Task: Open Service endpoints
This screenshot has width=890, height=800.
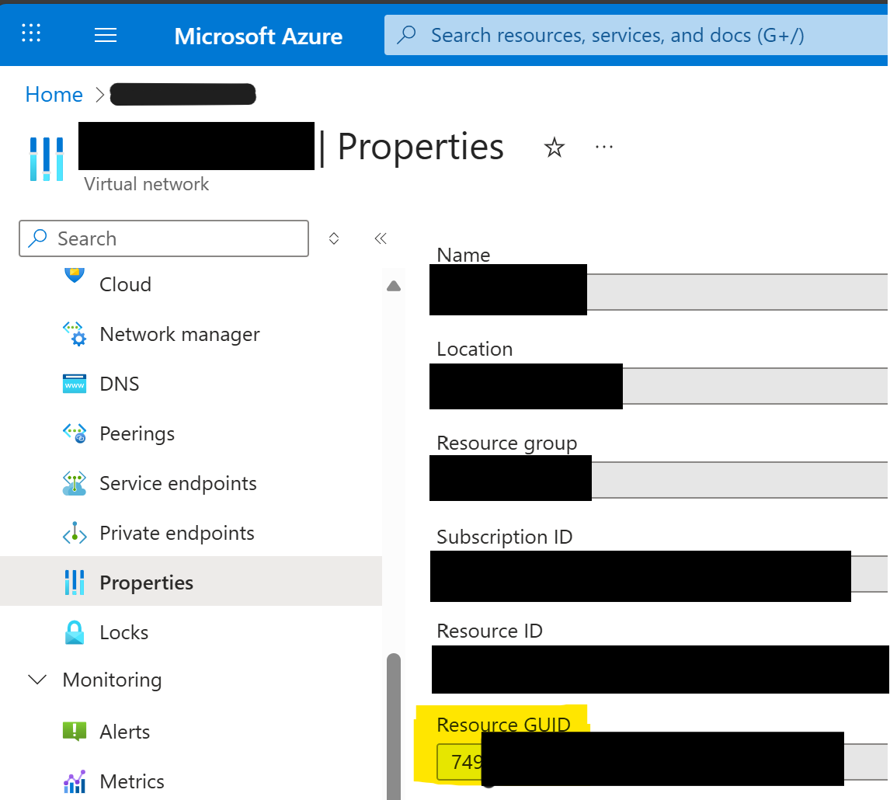Action: coord(178,483)
